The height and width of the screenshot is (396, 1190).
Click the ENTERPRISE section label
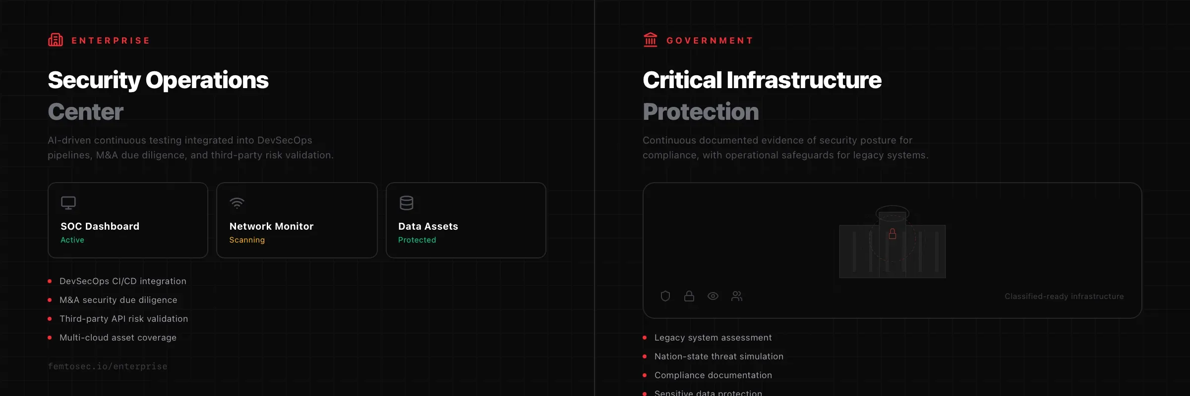111,41
